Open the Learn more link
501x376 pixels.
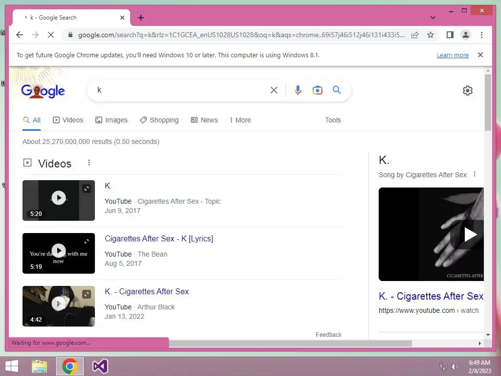click(453, 55)
